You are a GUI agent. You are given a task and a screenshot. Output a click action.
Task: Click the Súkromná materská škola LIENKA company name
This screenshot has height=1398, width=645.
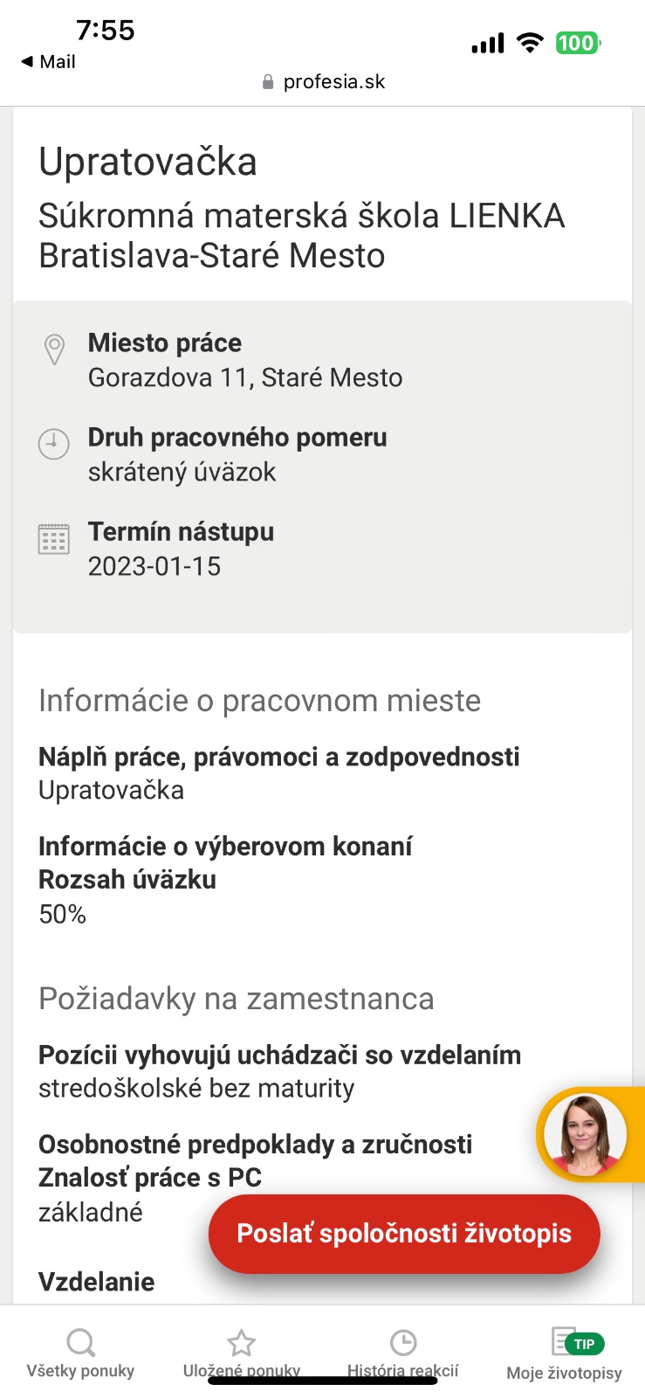pyautogui.click(x=301, y=216)
